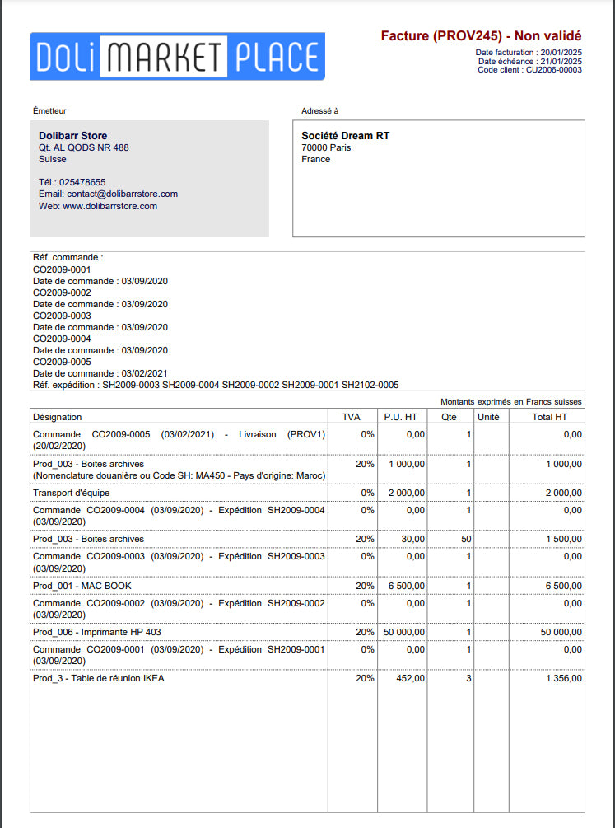The height and width of the screenshot is (828, 615).
Task: Select the Dolibarr Store issuer name
Action: coord(72,136)
